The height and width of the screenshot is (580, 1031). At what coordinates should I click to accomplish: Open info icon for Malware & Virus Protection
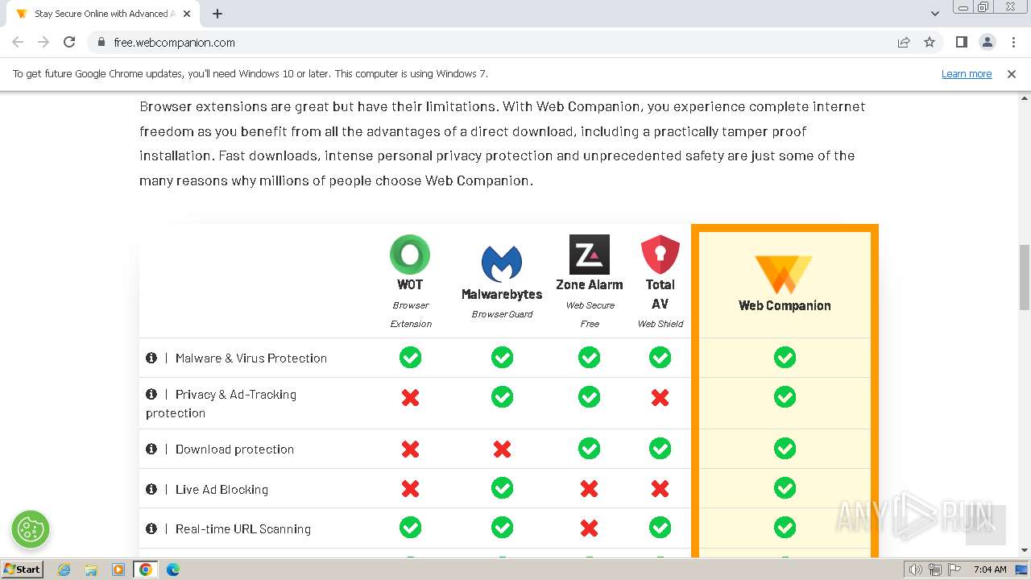coord(151,358)
